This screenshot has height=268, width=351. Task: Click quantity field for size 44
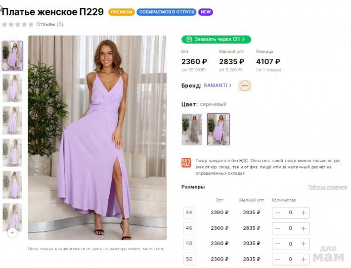click(290, 213)
